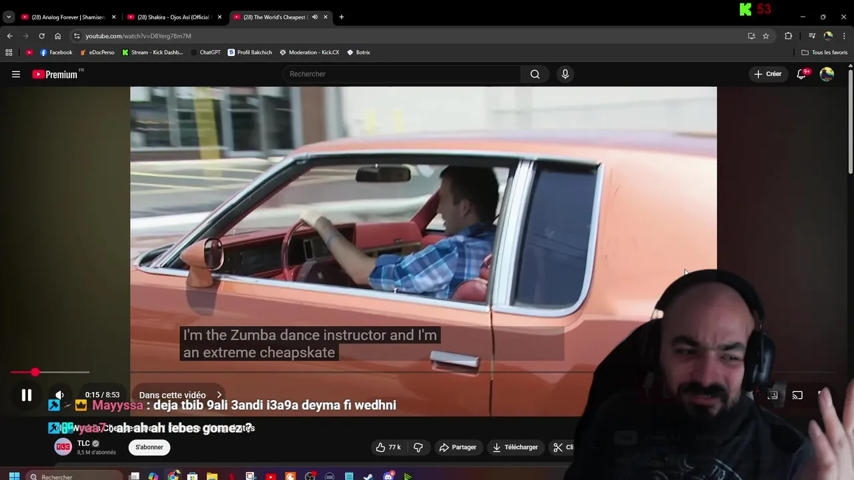Open the YouTube hamburger guide menu
Screen dimensions: 854x480
coord(16,74)
